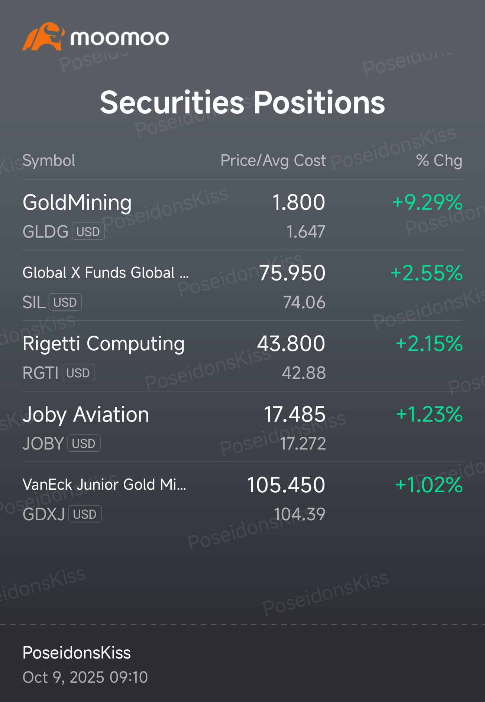Screen dimensions: 485x702
Task: Click the PoseidonsKiss username
Action: click(x=77, y=653)
